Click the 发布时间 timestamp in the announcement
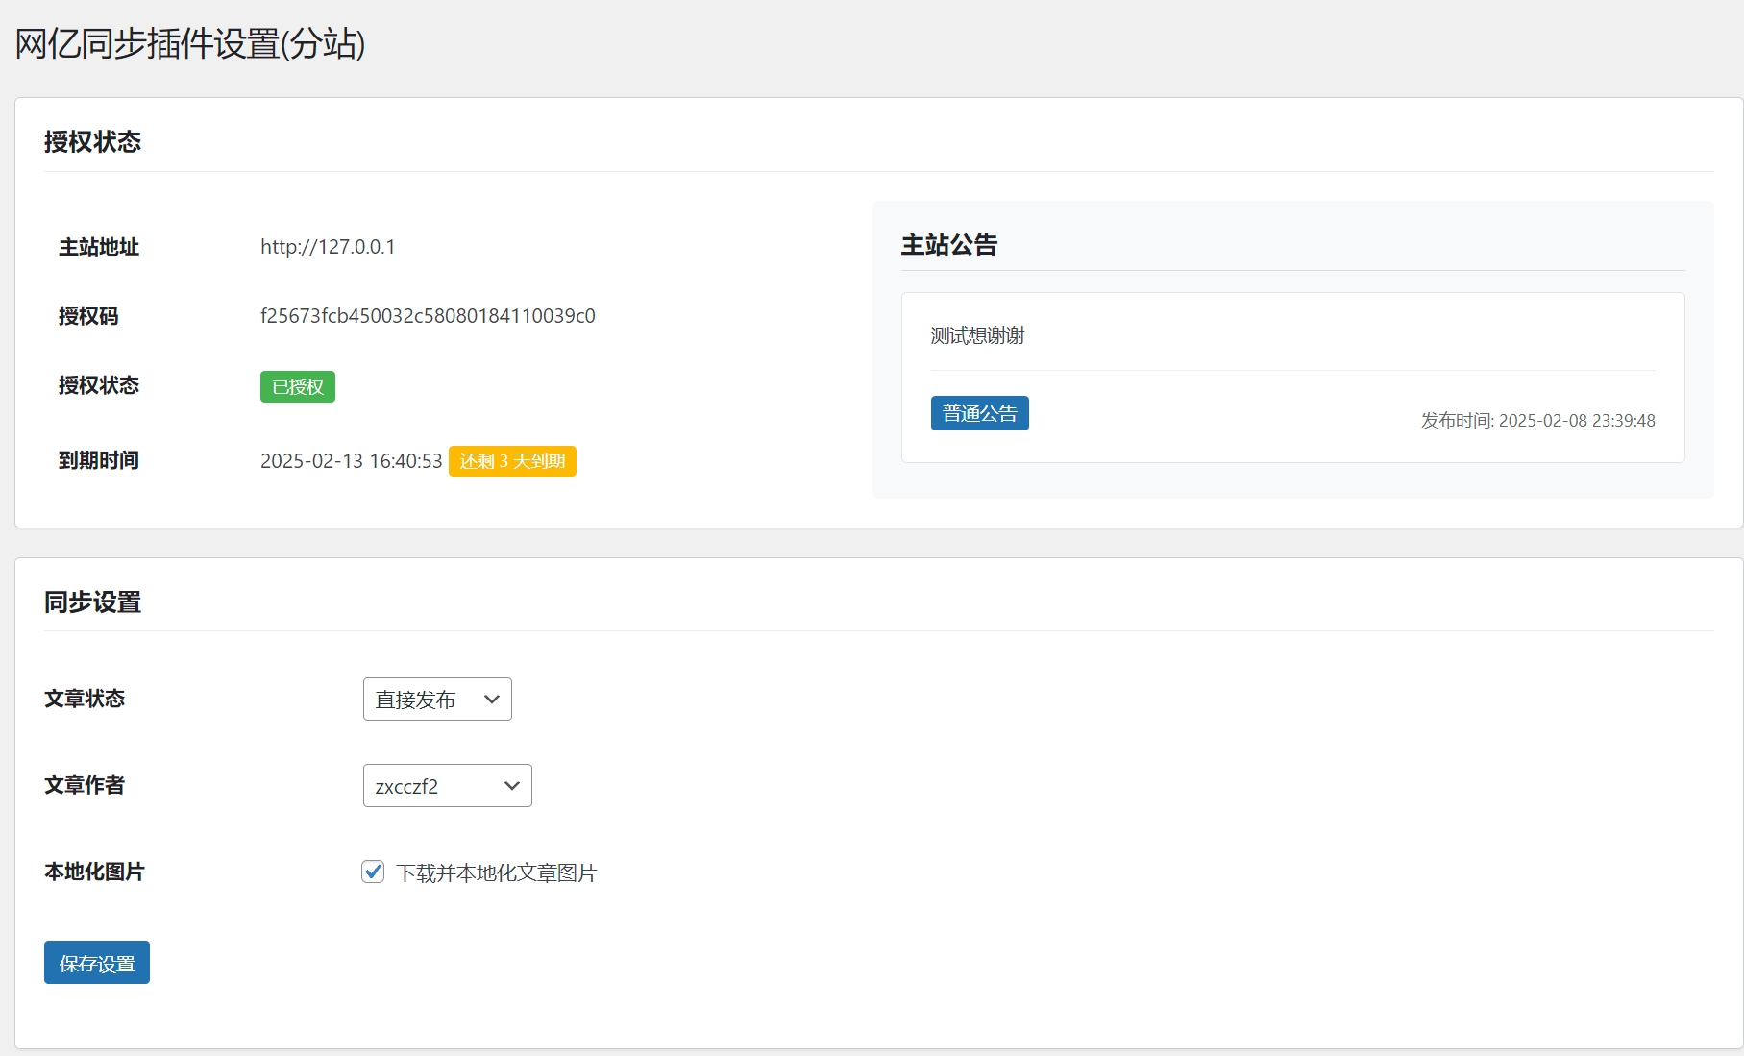This screenshot has width=1744, height=1056. (1537, 421)
